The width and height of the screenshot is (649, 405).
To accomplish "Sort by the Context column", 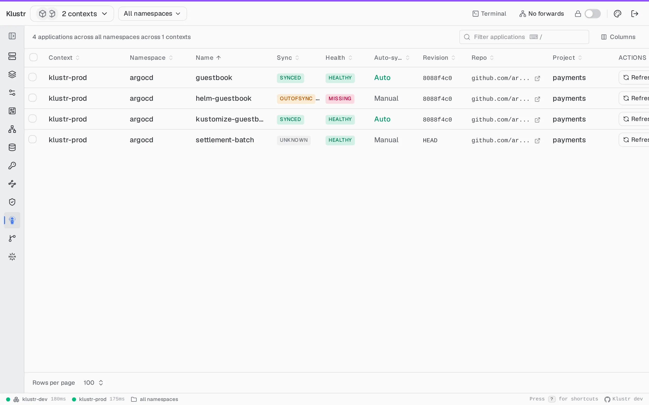I will click(x=64, y=58).
